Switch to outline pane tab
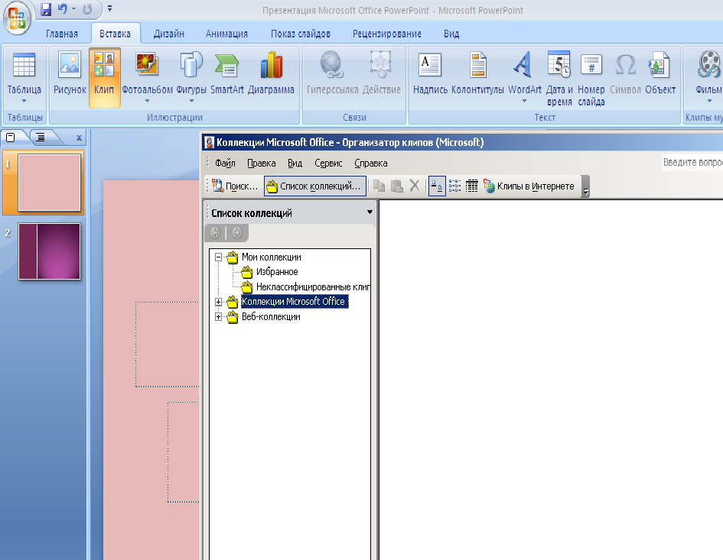This screenshot has width=723, height=560. [x=41, y=138]
